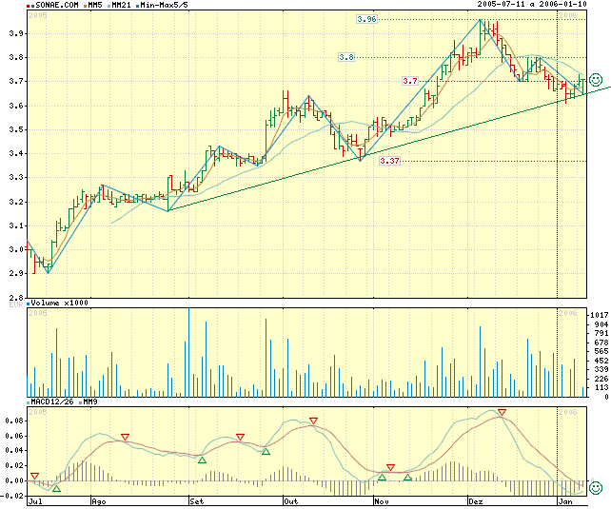
Task: Pick the red MACD triangle in November
Action: 390,467
